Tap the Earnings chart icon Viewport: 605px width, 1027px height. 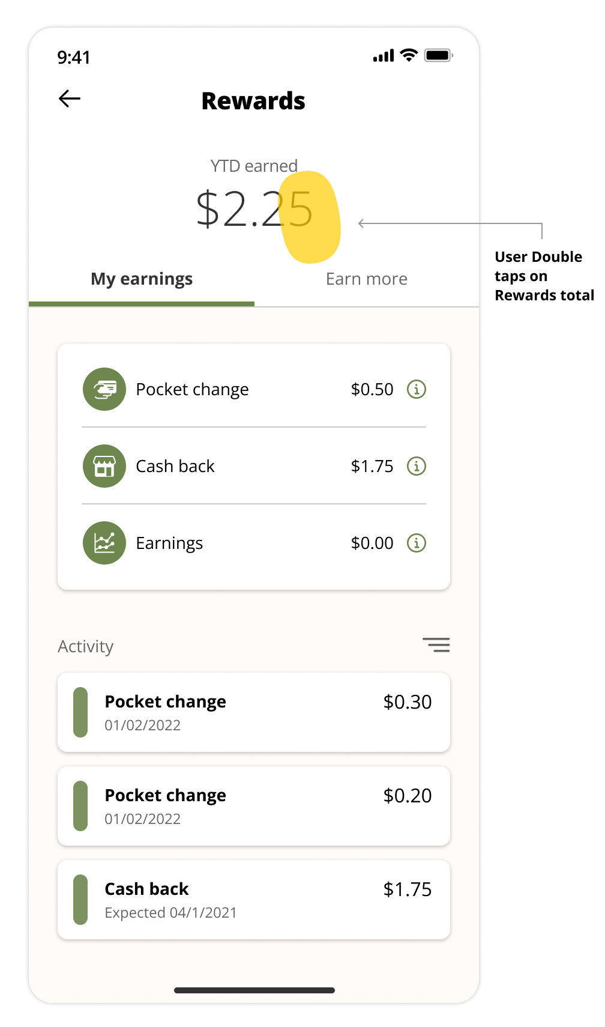[x=104, y=543]
